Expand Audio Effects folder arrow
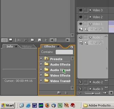Image resolution: width=114 pixels, height=109 pixels. (41, 64)
